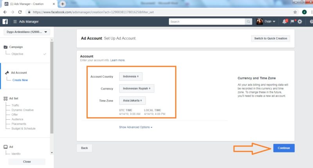Click the Dygo profile picture
This screenshot has width=313, height=168.
(x=259, y=21)
